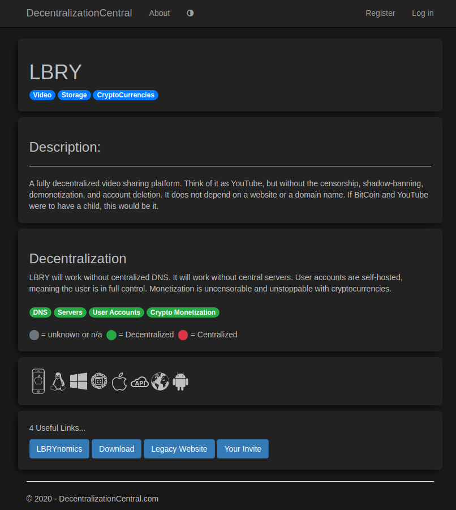Click the iOS iPhone platform icon
This screenshot has height=510, width=456.
click(x=38, y=381)
